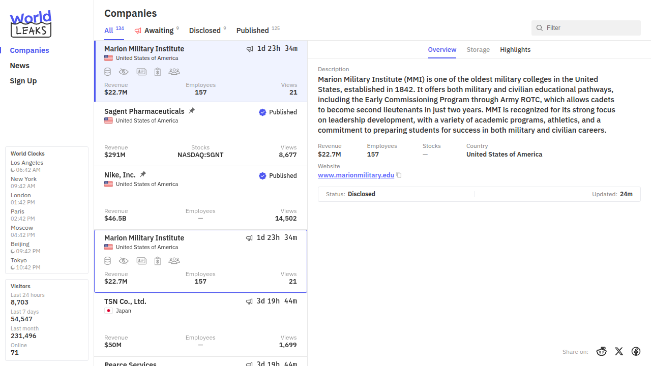The height and width of the screenshot is (366, 651).
Task: Share on Reddit via the Reddit icon
Action: (602, 351)
